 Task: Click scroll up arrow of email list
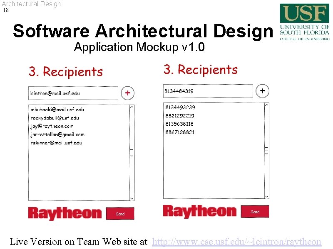click(x=132, y=107)
